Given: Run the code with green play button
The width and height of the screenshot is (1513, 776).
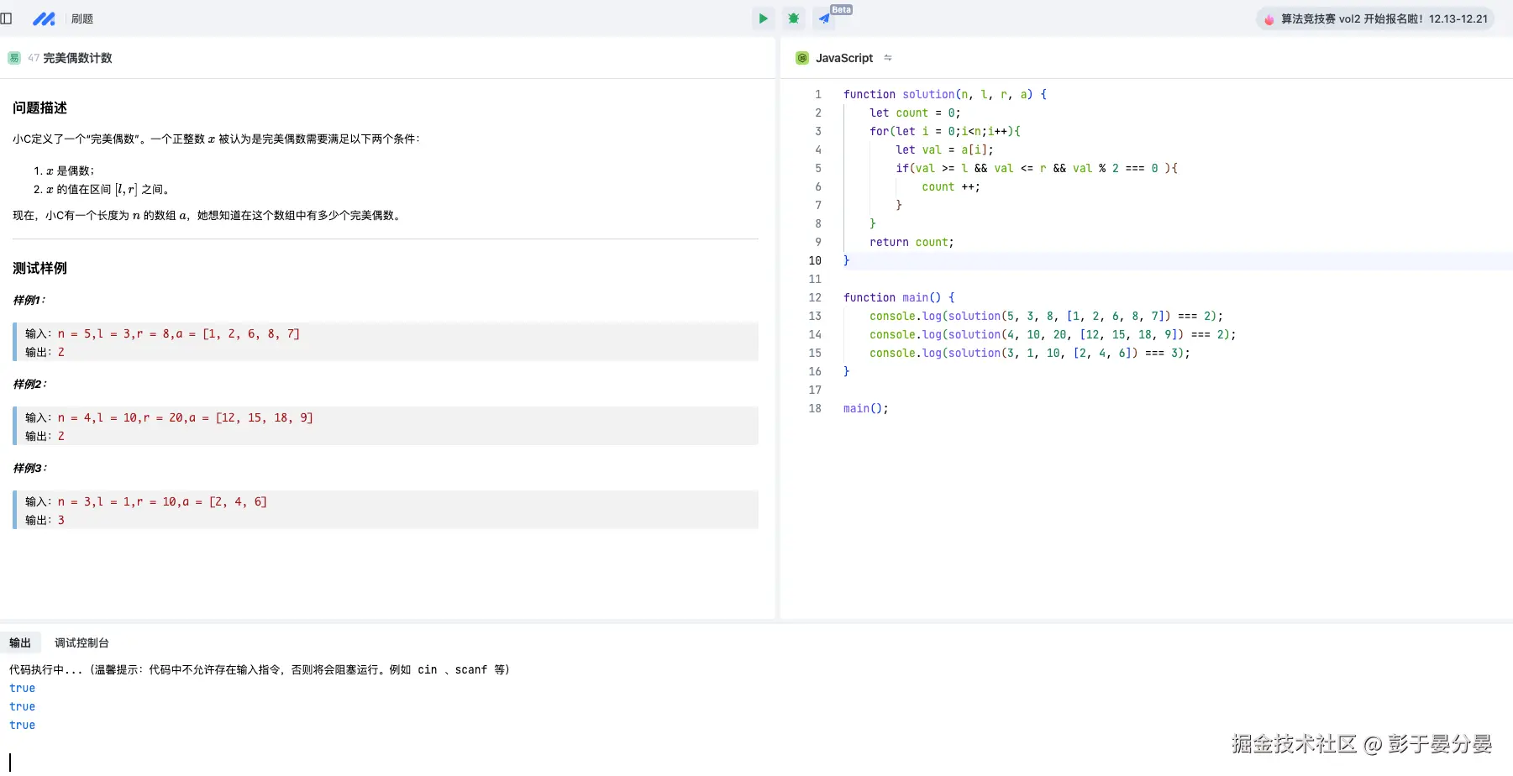Looking at the screenshot, I should tap(763, 18).
